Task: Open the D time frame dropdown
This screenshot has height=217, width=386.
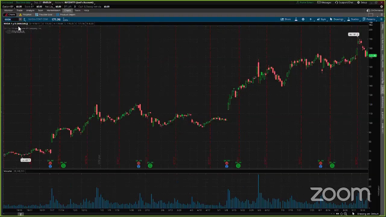Action: pos(311,19)
